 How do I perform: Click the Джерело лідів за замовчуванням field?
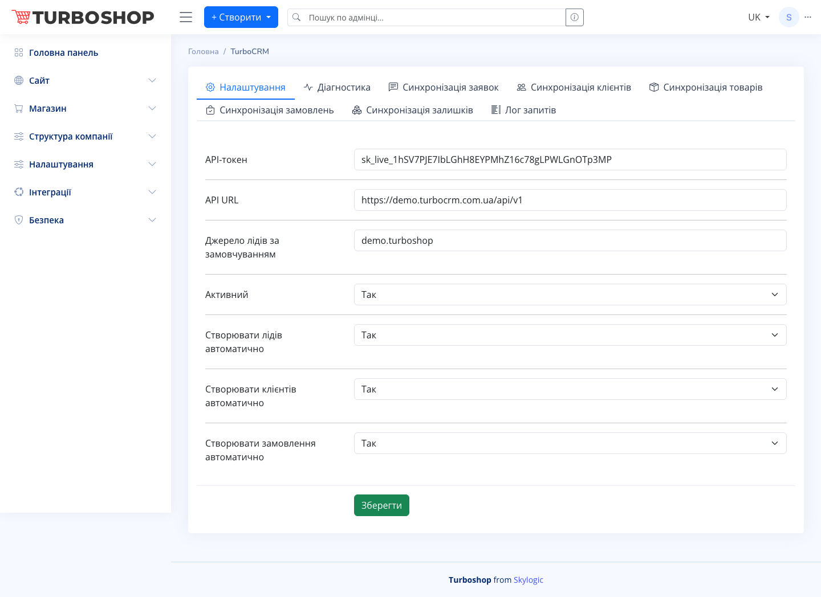pyautogui.click(x=570, y=240)
